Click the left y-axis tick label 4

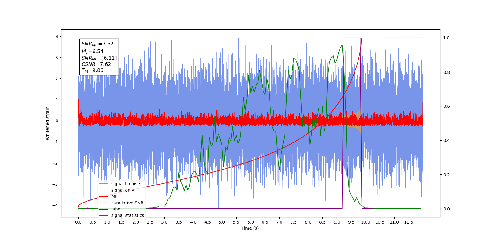click(57, 37)
